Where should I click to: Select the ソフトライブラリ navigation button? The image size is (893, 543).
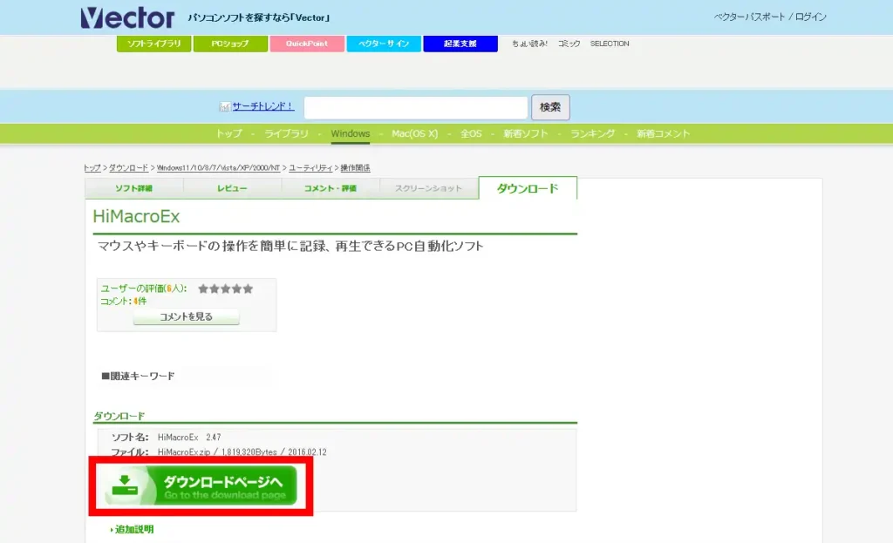tap(153, 43)
